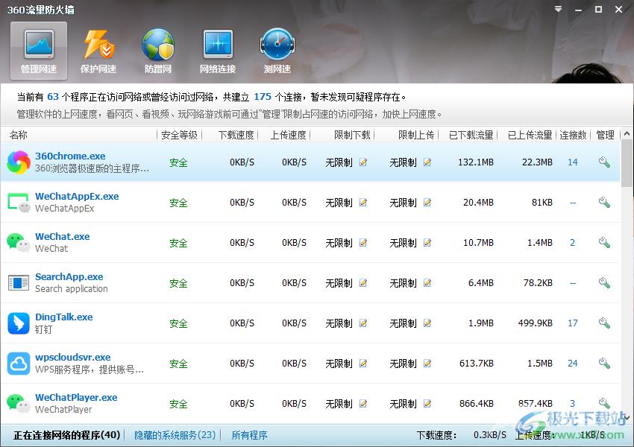Edit download limit for WeChatAppEx.exe
The height and width of the screenshot is (447, 634).
(x=363, y=203)
